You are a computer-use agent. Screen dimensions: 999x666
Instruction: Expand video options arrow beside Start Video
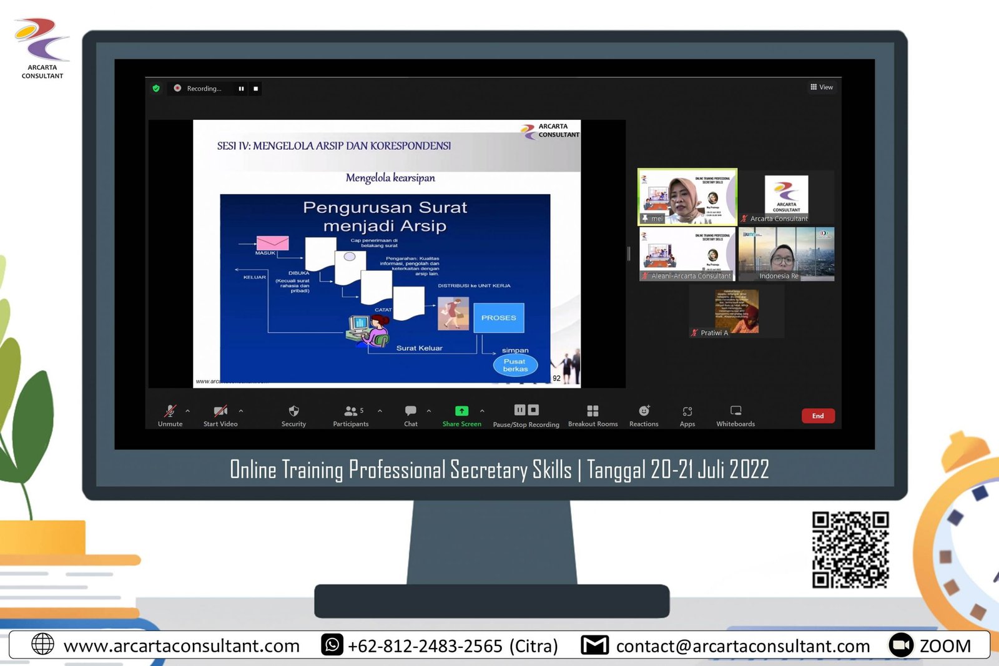[241, 411]
